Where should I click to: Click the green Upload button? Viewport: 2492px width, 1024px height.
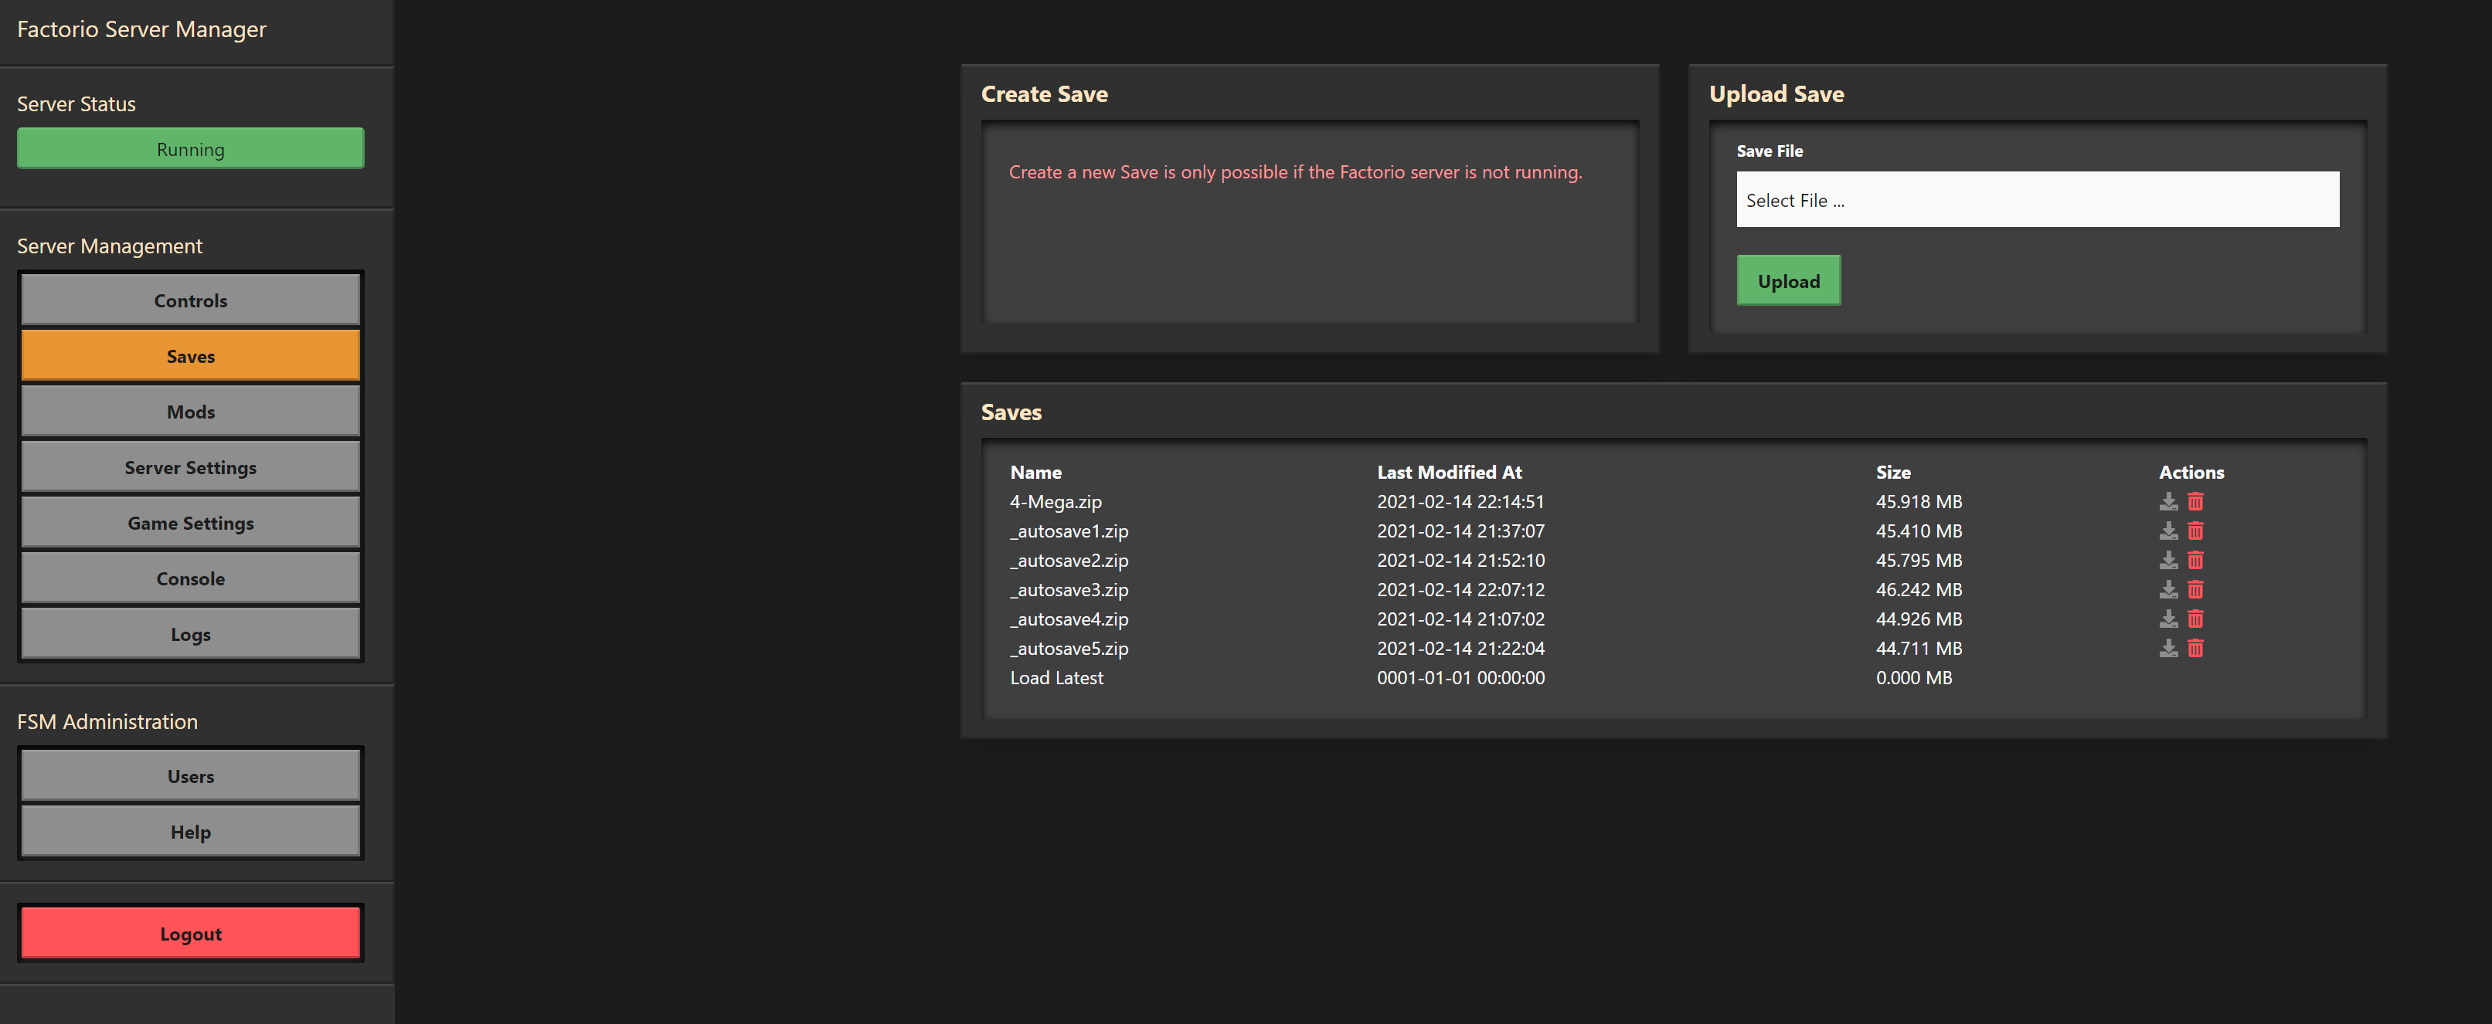pos(1789,280)
